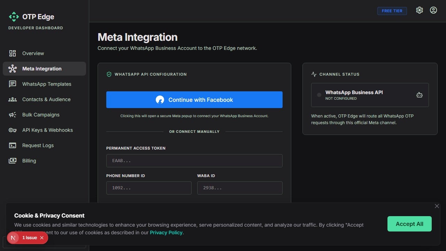Screen dimensions: 446x251
Task: Open the Overview page
Action: click(x=44, y=53)
